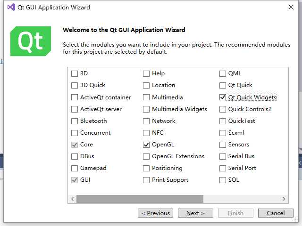Click the wizard resize grip corner
The image size is (302, 226).
[295, 219]
